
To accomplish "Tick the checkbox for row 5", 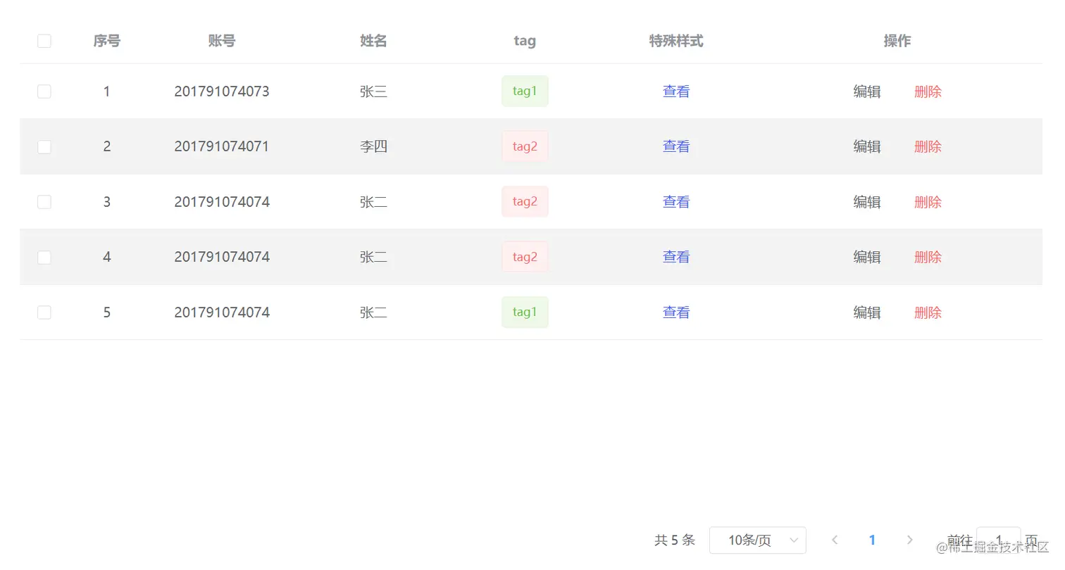I will [44, 312].
